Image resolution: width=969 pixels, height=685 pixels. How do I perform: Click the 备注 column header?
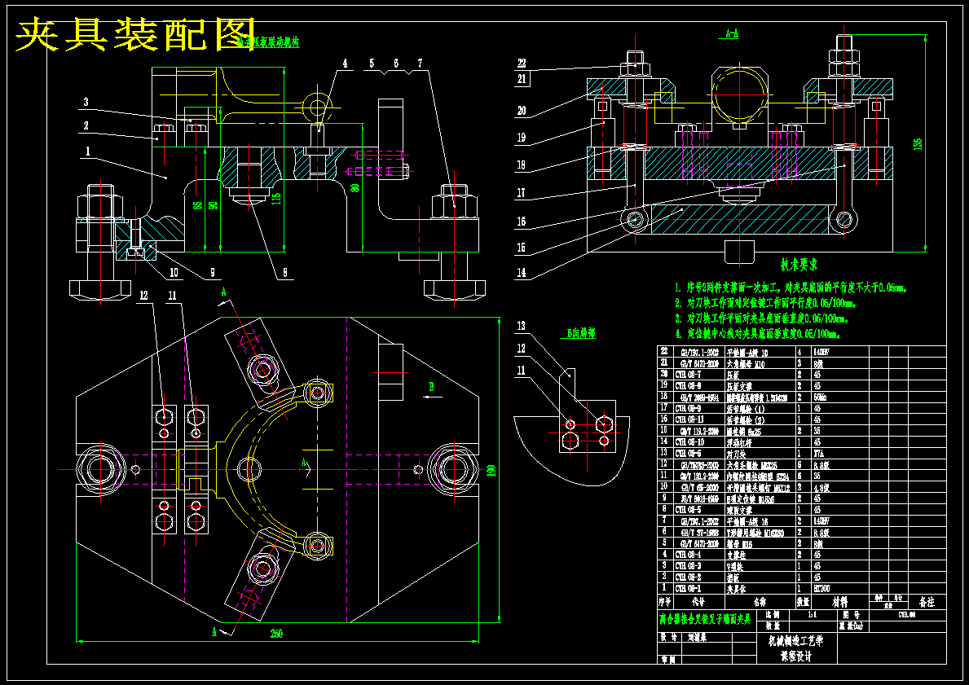[x=927, y=601]
